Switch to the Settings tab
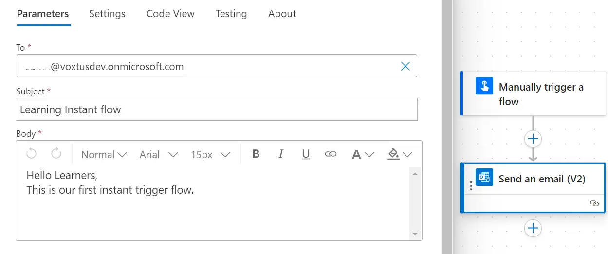 (107, 14)
